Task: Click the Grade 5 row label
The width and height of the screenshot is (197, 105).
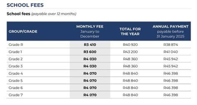Action: click(x=16, y=81)
